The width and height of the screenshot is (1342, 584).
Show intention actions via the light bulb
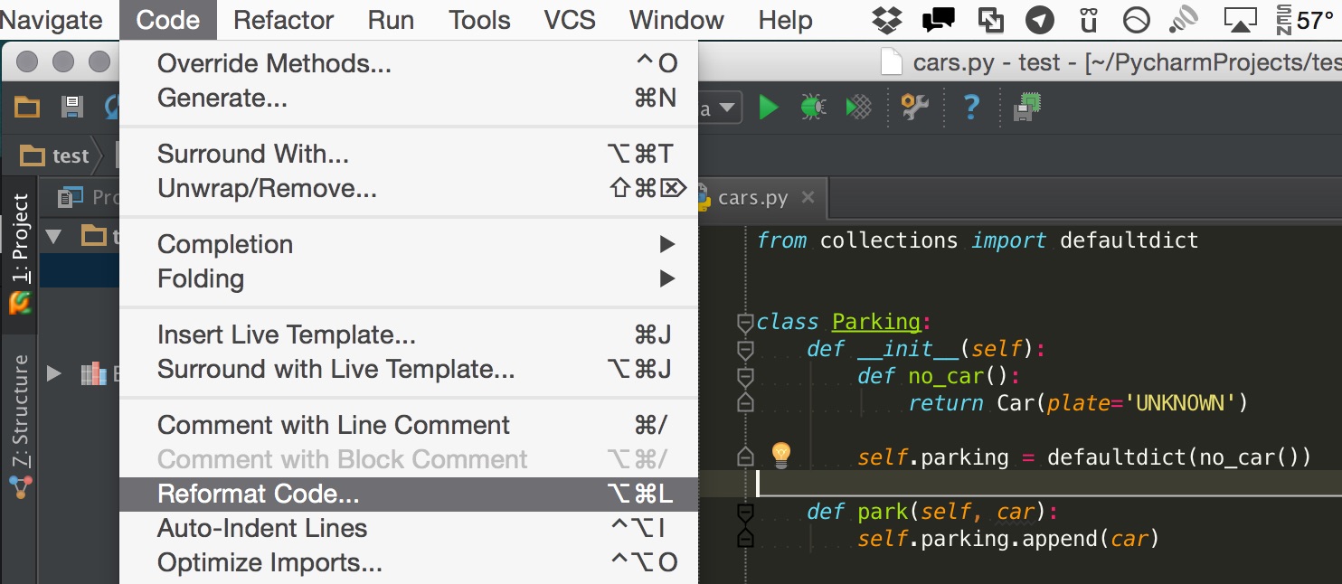(x=781, y=455)
